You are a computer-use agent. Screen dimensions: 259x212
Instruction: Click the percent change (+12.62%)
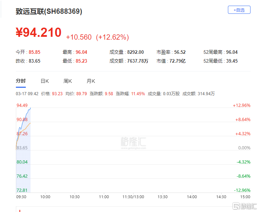coord(112,37)
